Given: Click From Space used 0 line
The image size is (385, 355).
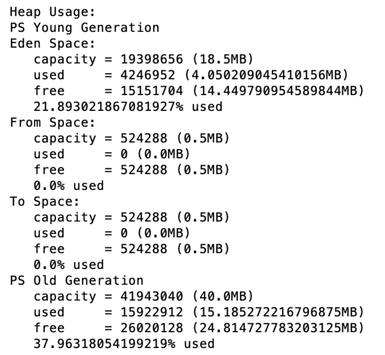Looking at the screenshot, I should click(112, 154).
